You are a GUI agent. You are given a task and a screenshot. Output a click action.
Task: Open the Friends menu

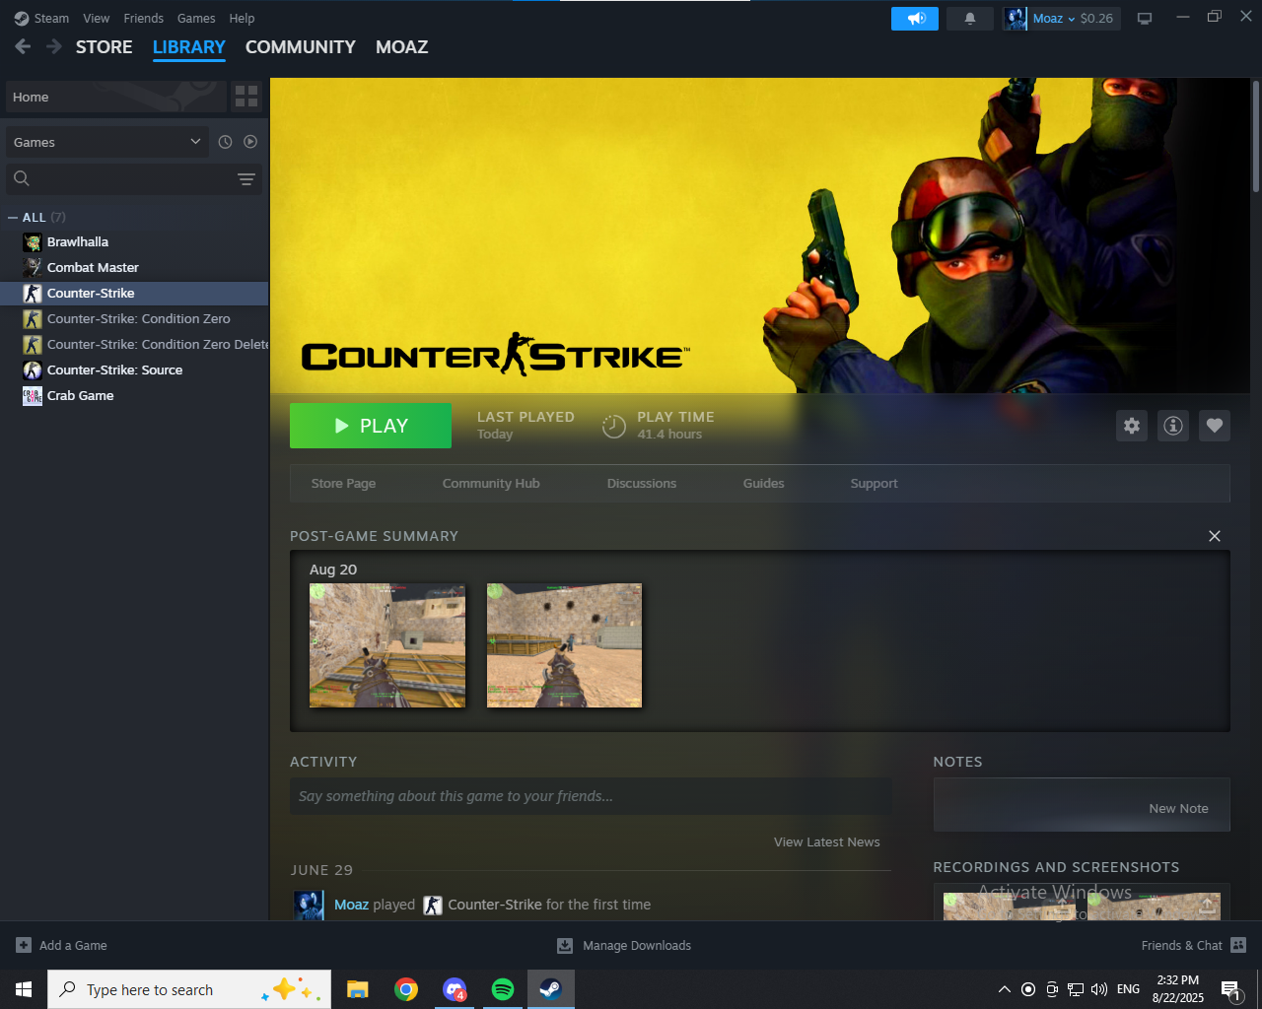pyautogui.click(x=143, y=19)
